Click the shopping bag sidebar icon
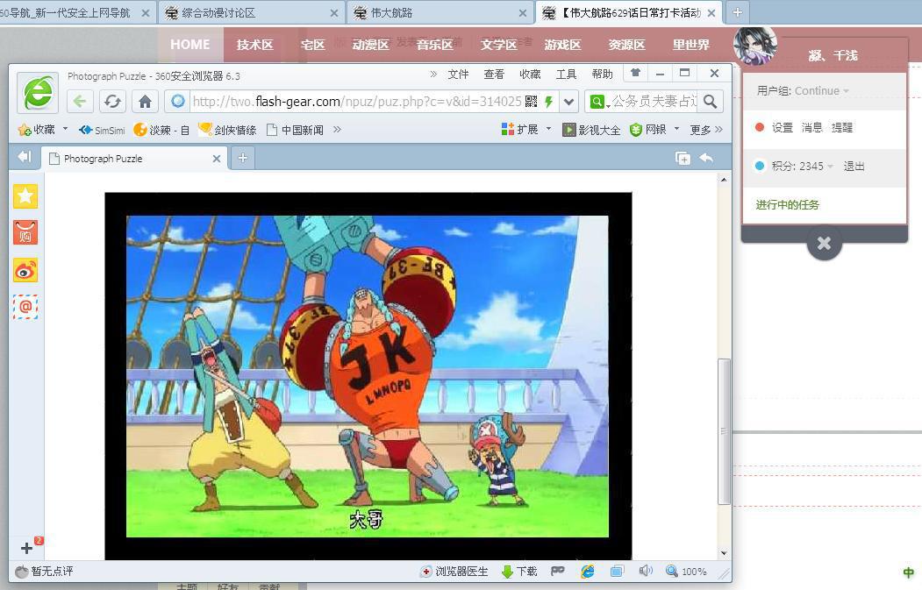This screenshot has width=922, height=590. click(25, 233)
